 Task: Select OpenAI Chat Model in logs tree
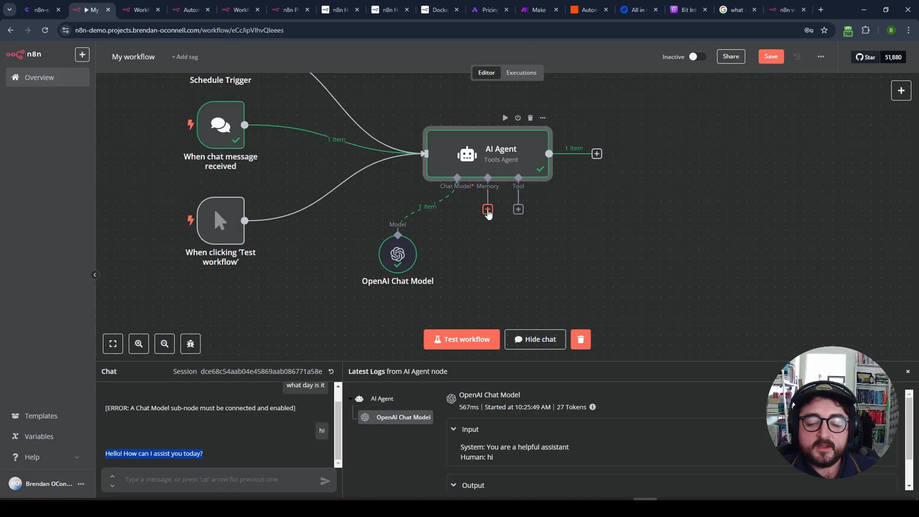pyautogui.click(x=396, y=417)
